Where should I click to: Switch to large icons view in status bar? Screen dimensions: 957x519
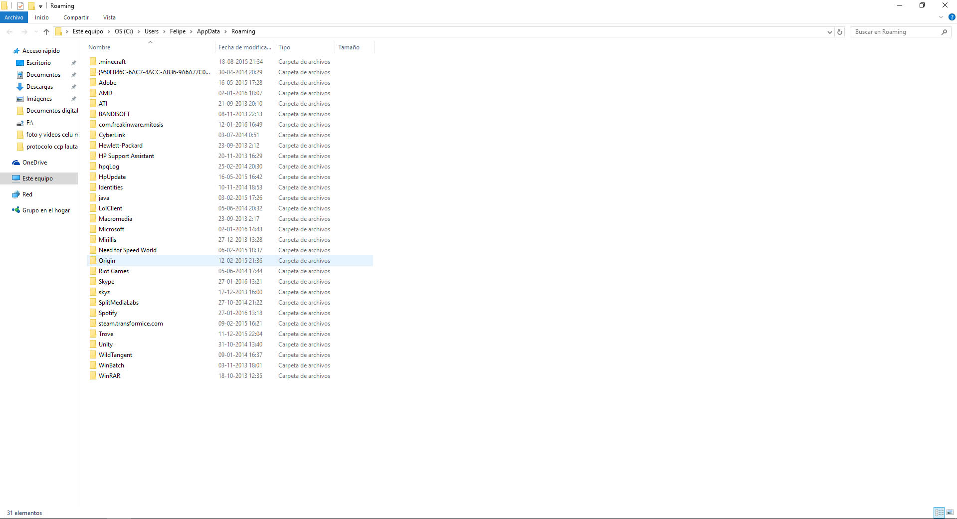950,513
